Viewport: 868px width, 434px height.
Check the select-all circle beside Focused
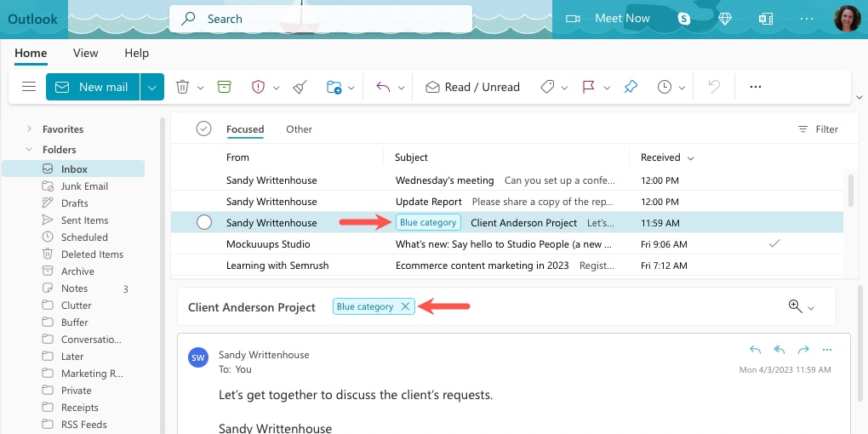(203, 129)
